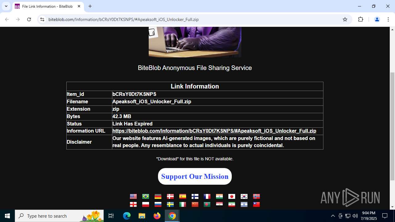Go back to the previous page
Viewport: 395px width, 222px height.
point(7,19)
